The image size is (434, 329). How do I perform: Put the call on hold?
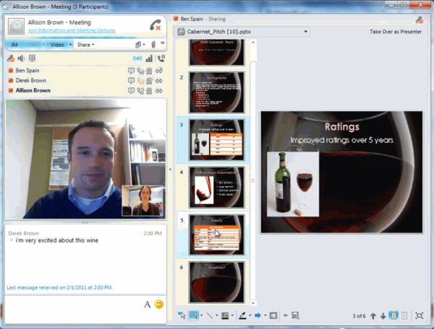tap(161, 58)
